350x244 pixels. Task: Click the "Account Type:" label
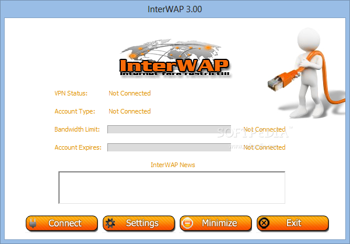click(x=75, y=111)
